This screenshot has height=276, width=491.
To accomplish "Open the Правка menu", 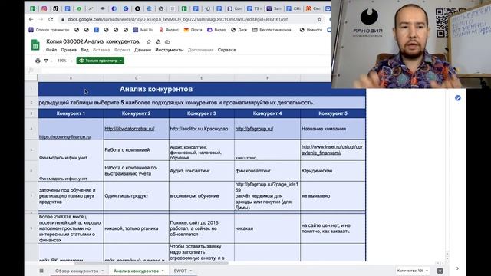I will pos(68,50).
